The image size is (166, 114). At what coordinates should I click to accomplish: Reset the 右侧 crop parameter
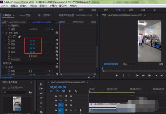click(x=57, y=48)
